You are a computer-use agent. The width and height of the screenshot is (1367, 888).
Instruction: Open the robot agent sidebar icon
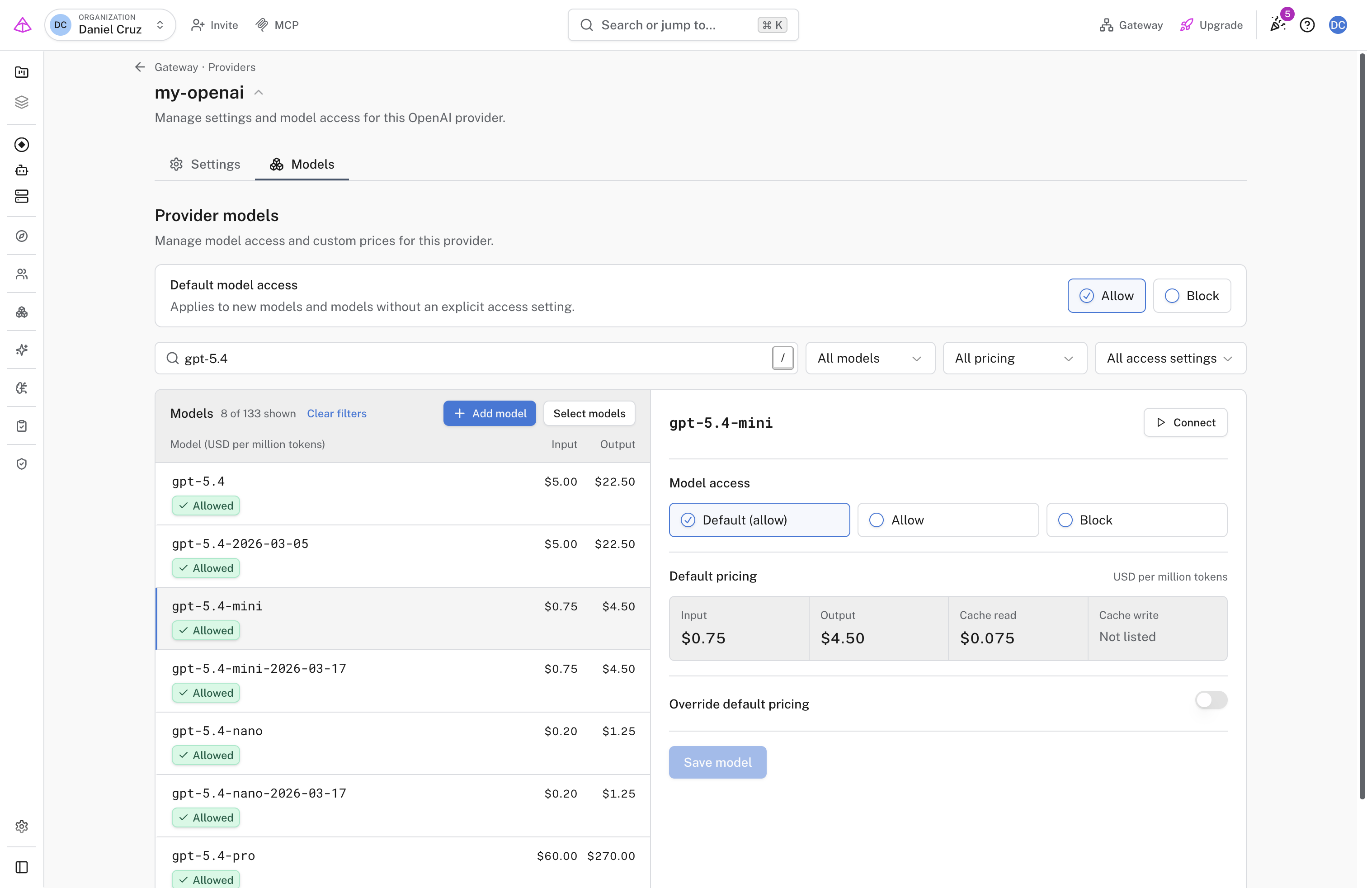point(22,170)
